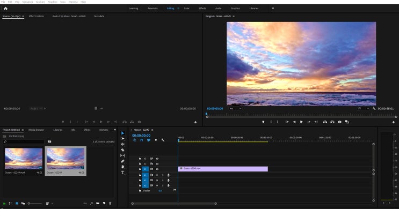Toggle V3 track output eye
Image resolution: width=399 pixels, height=209 pixels.
(157, 159)
